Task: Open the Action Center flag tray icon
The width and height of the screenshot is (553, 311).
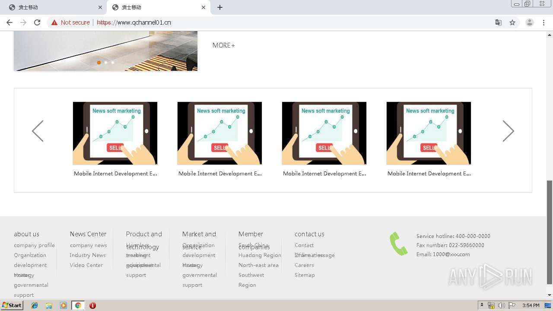Action: pos(512,305)
